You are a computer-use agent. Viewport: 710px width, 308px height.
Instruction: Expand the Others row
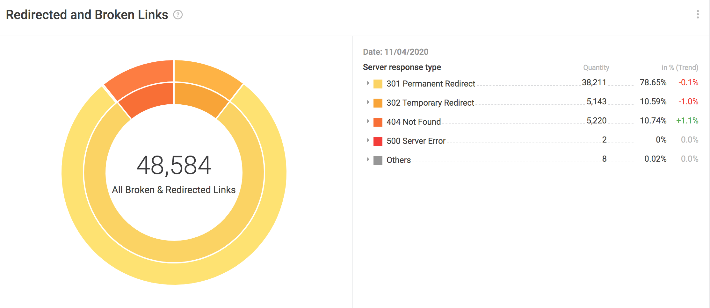tap(368, 159)
